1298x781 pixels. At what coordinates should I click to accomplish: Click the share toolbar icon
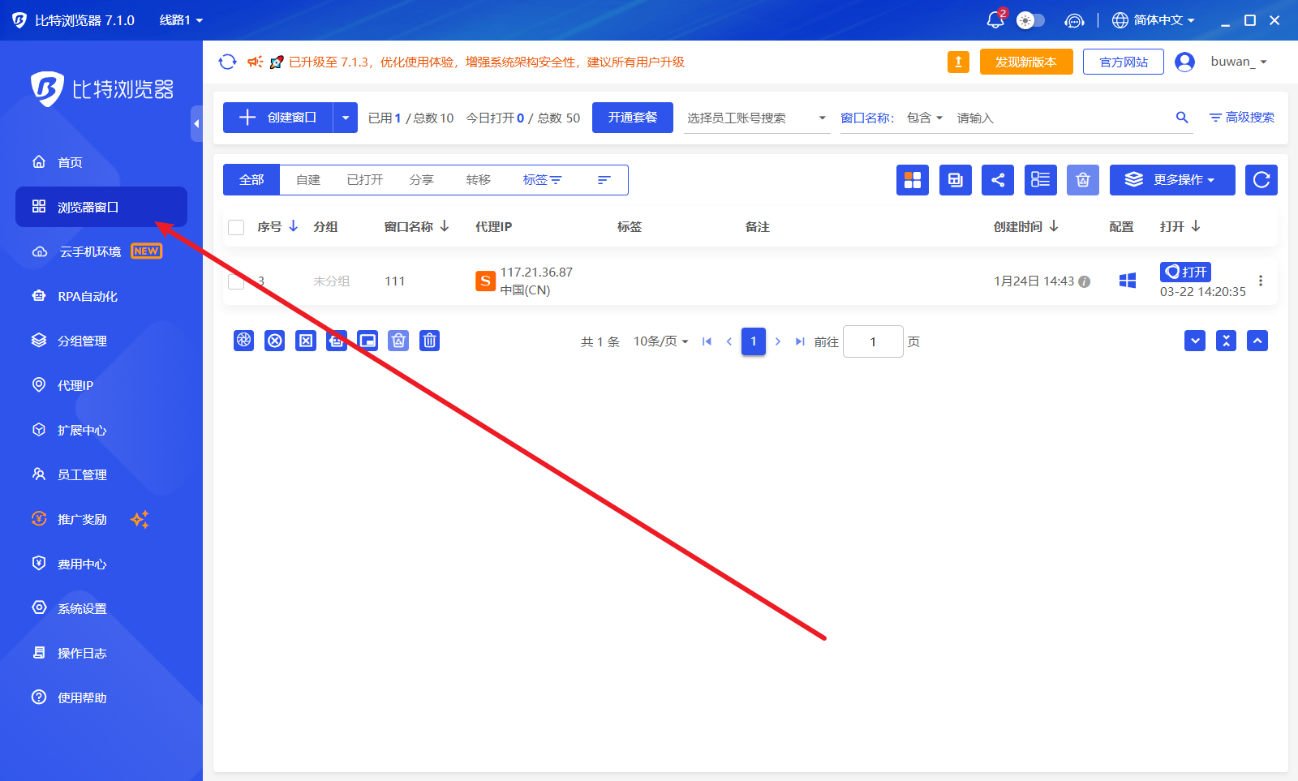[998, 180]
